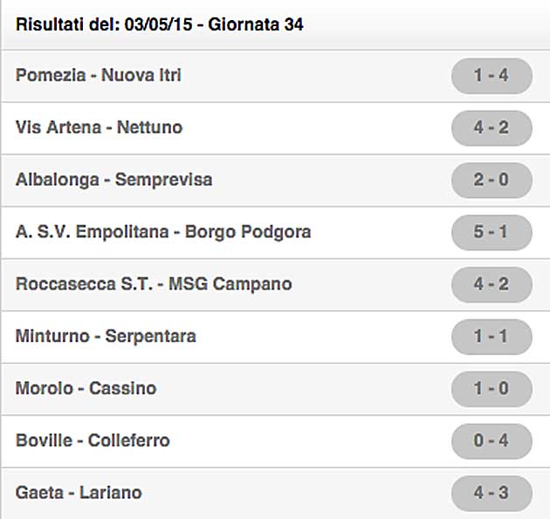Image resolution: width=550 pixels, height=519 pixels.
Task: Click the Vis Artena - Nettuno score badge
Action: [491, 128]
